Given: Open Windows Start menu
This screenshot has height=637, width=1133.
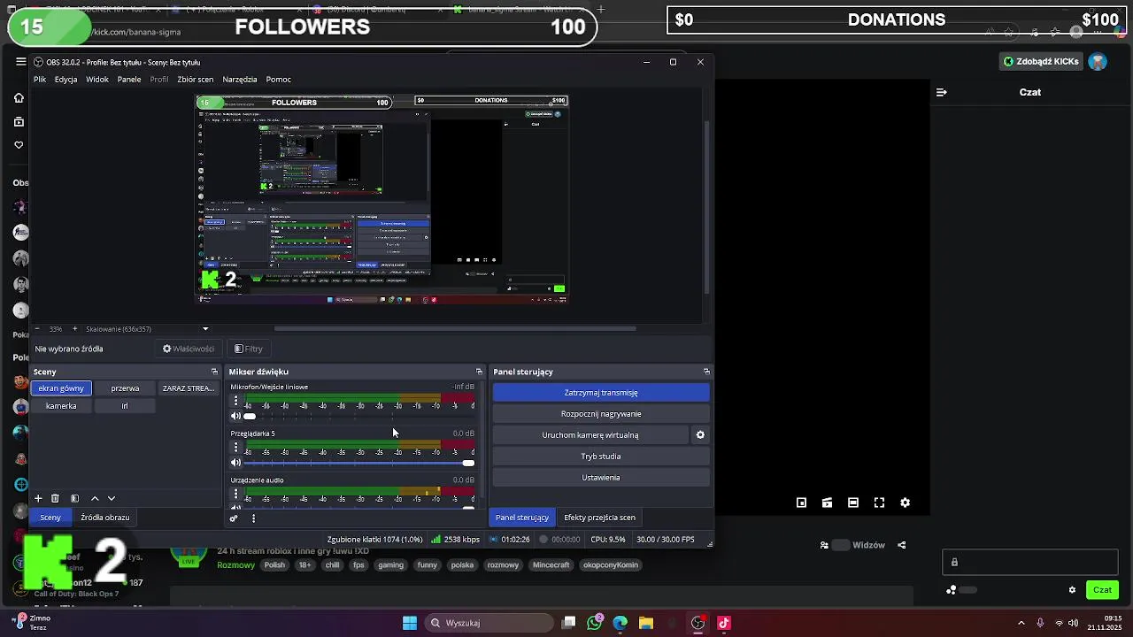Looking at the screenshot, I should point(410,623).
